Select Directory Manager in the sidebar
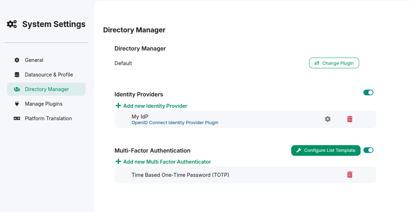Screen dimensions: 410x212 47,89
